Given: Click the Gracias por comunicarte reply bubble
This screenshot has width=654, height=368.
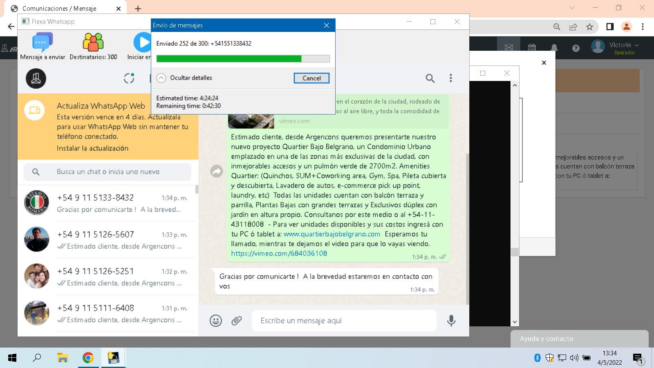Looking at the screenshot, I should click(327, 281).
